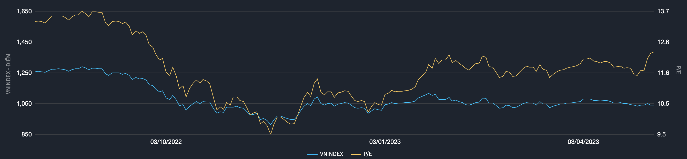The width and height of the screenshot is (687, 159).
Task: Select the 03/01/2023 date label
Action: (x=385, y=142)
